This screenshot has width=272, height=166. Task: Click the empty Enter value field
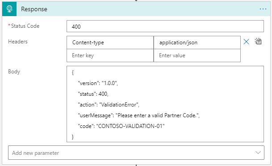click(x=197, y=55)
